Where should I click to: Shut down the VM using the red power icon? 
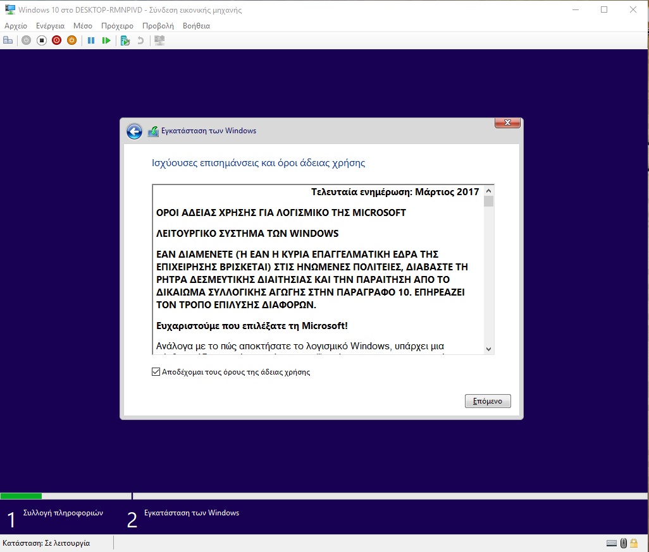point(57,40)
